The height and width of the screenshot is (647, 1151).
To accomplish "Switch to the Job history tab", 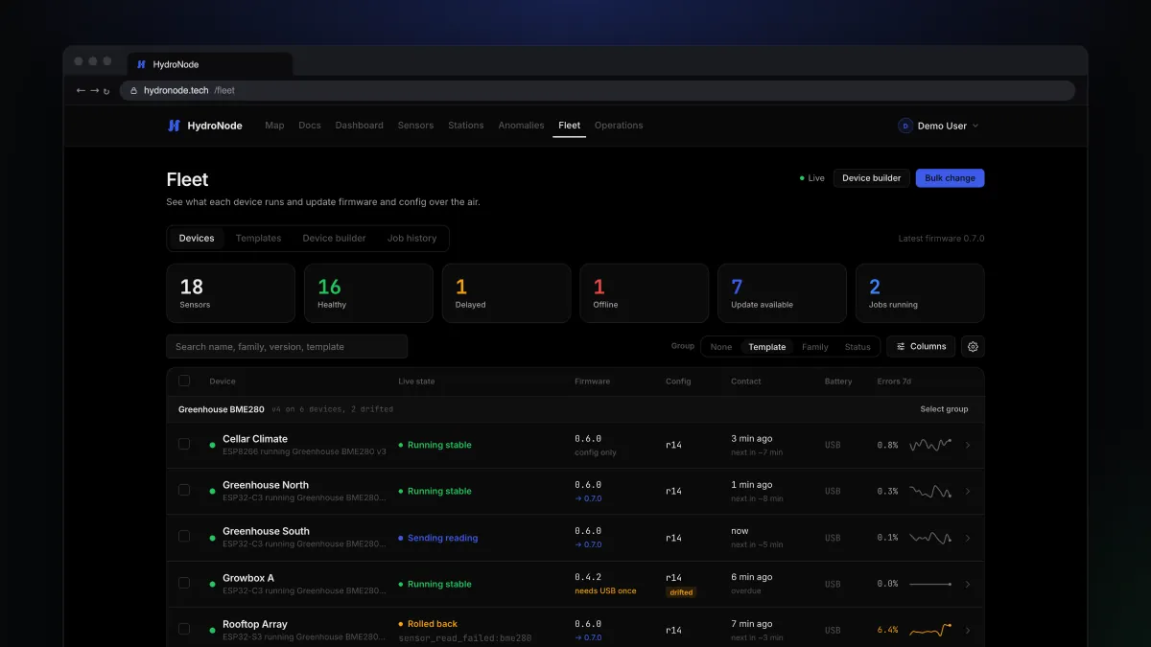I will (x=411, y=239).
